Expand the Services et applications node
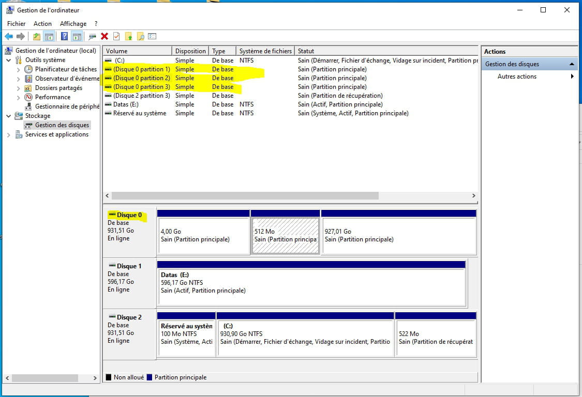This screenshot has width=582, height=397. pos(9,134)
